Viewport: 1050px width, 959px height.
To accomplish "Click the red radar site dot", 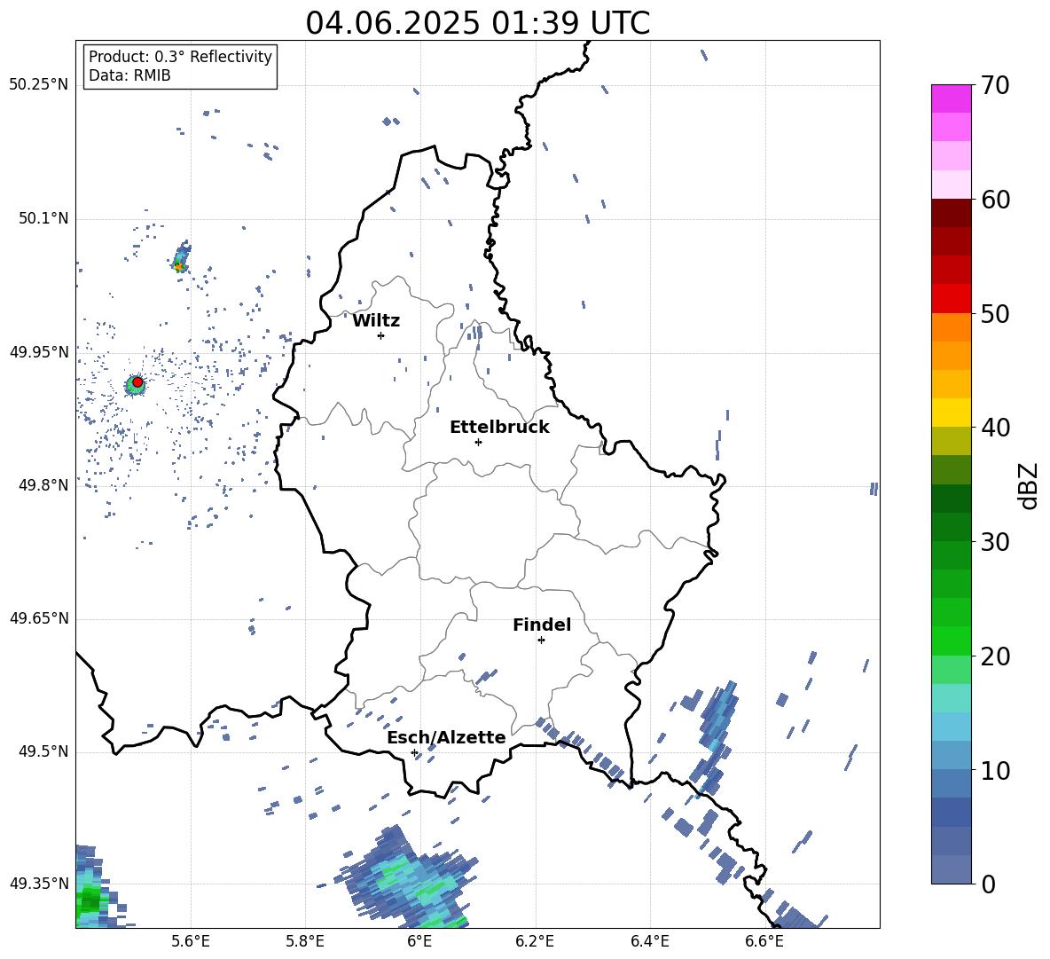I will point(137,382).
